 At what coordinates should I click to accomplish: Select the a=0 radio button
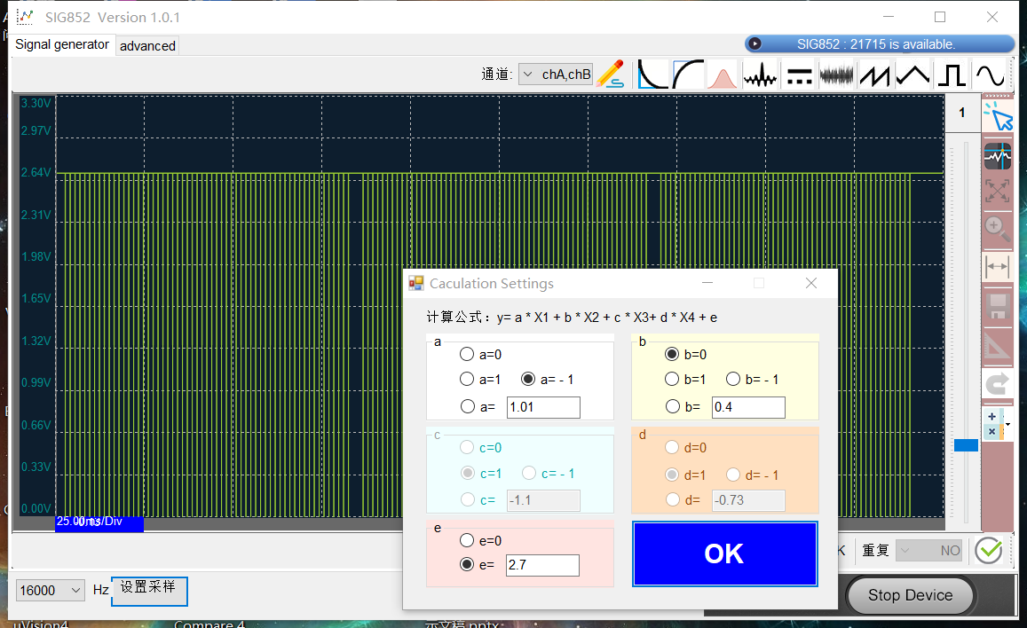click(x=467, y=355)
